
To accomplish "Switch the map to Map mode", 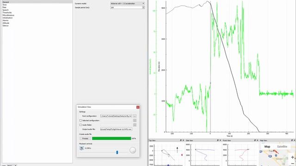I will (267, 147).
